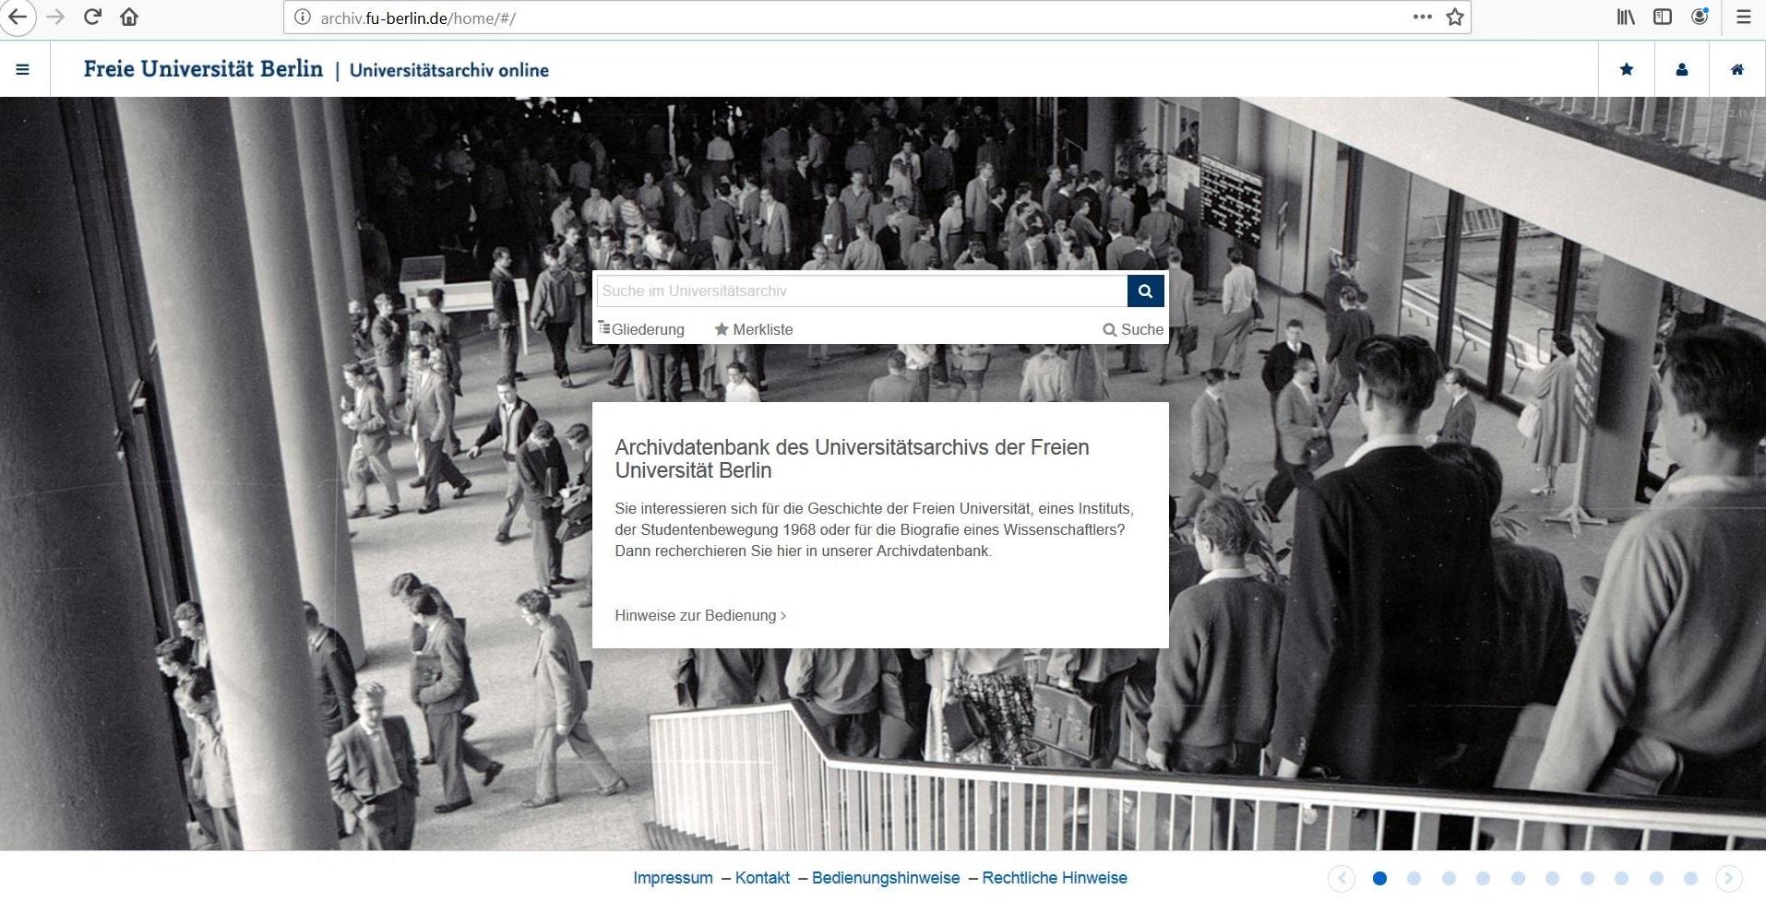The height and width of the screenshot is (901, 1766).
Task: Open the Kontakt footer link
Action: 762,877
